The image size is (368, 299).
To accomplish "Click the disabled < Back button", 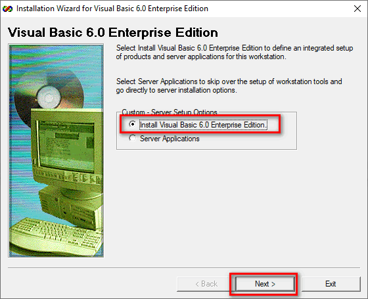I will click(206, 284).
